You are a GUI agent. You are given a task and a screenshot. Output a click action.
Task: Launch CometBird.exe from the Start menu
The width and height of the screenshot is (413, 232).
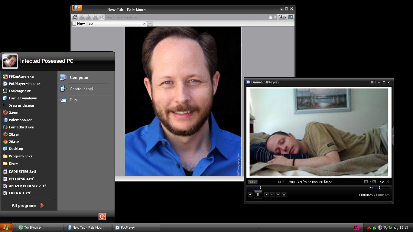coord(29,127)
